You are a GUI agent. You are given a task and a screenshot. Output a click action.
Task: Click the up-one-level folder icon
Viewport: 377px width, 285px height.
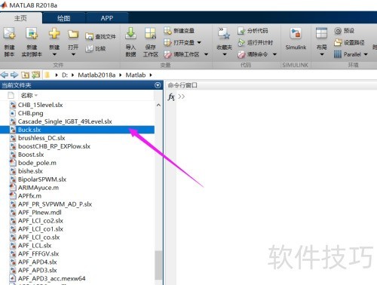pyautogui.click(x=25, y=75)
